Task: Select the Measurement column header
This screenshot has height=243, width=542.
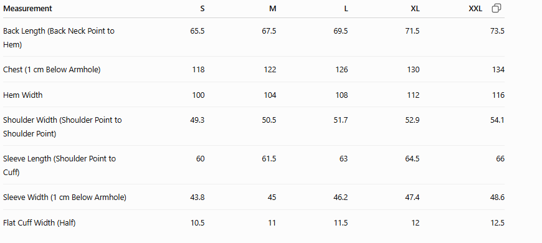Action: (27, 9)
